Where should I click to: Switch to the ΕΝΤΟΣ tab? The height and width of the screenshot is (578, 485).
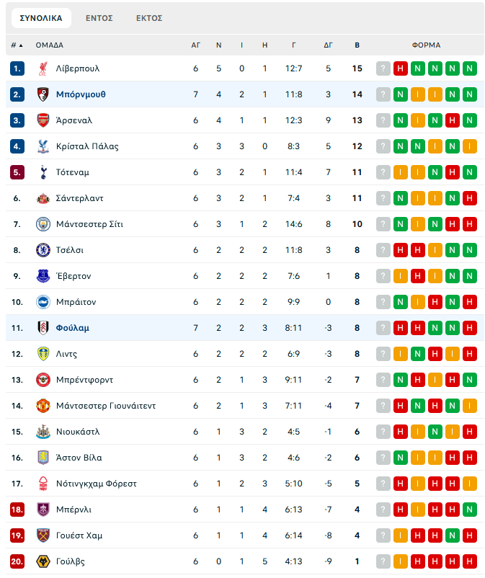[99, 18]
